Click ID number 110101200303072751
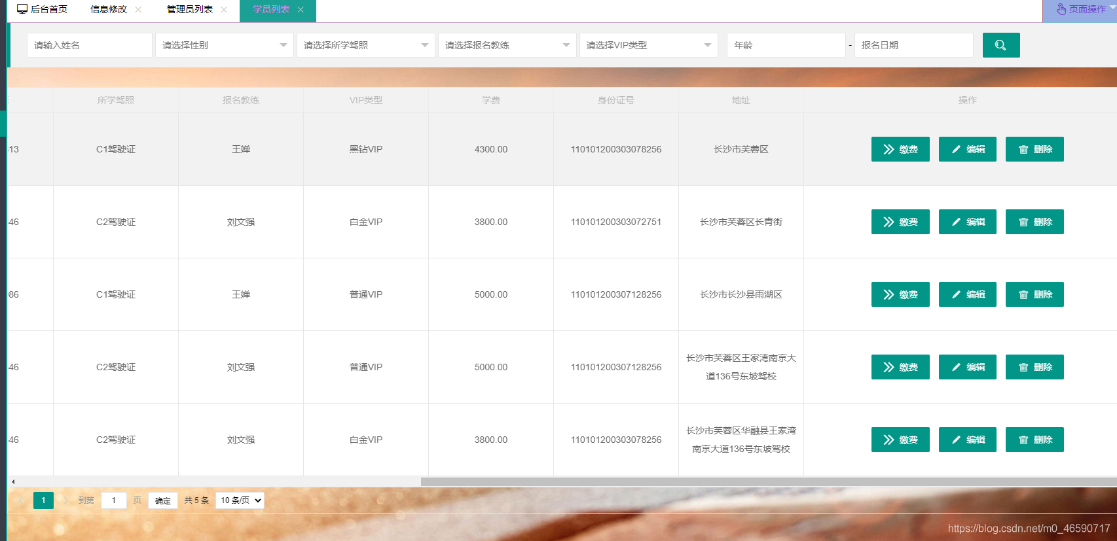1117x541 pixels. click(616, 222)
